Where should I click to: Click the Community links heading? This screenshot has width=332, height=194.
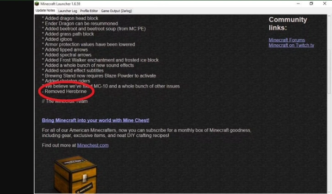(x=288, y=24)
